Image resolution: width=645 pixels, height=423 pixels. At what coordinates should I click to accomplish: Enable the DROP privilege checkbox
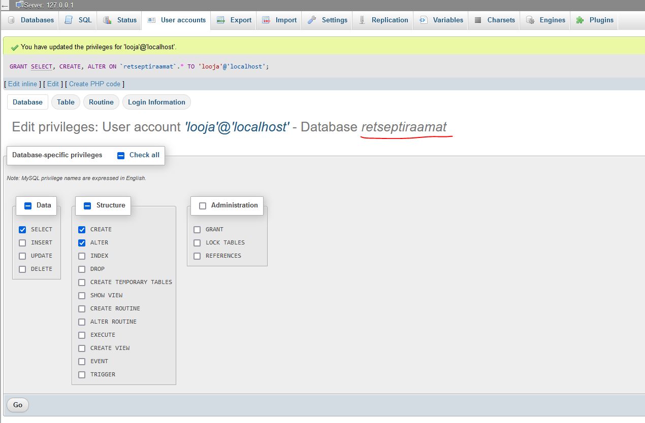[x=82, y=269]
